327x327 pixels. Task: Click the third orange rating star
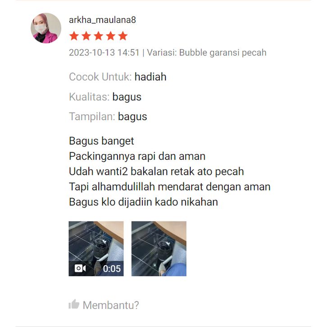[99, 36]
